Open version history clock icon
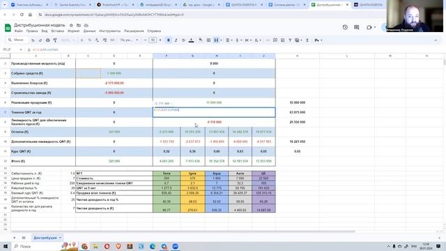 [345, 27]
